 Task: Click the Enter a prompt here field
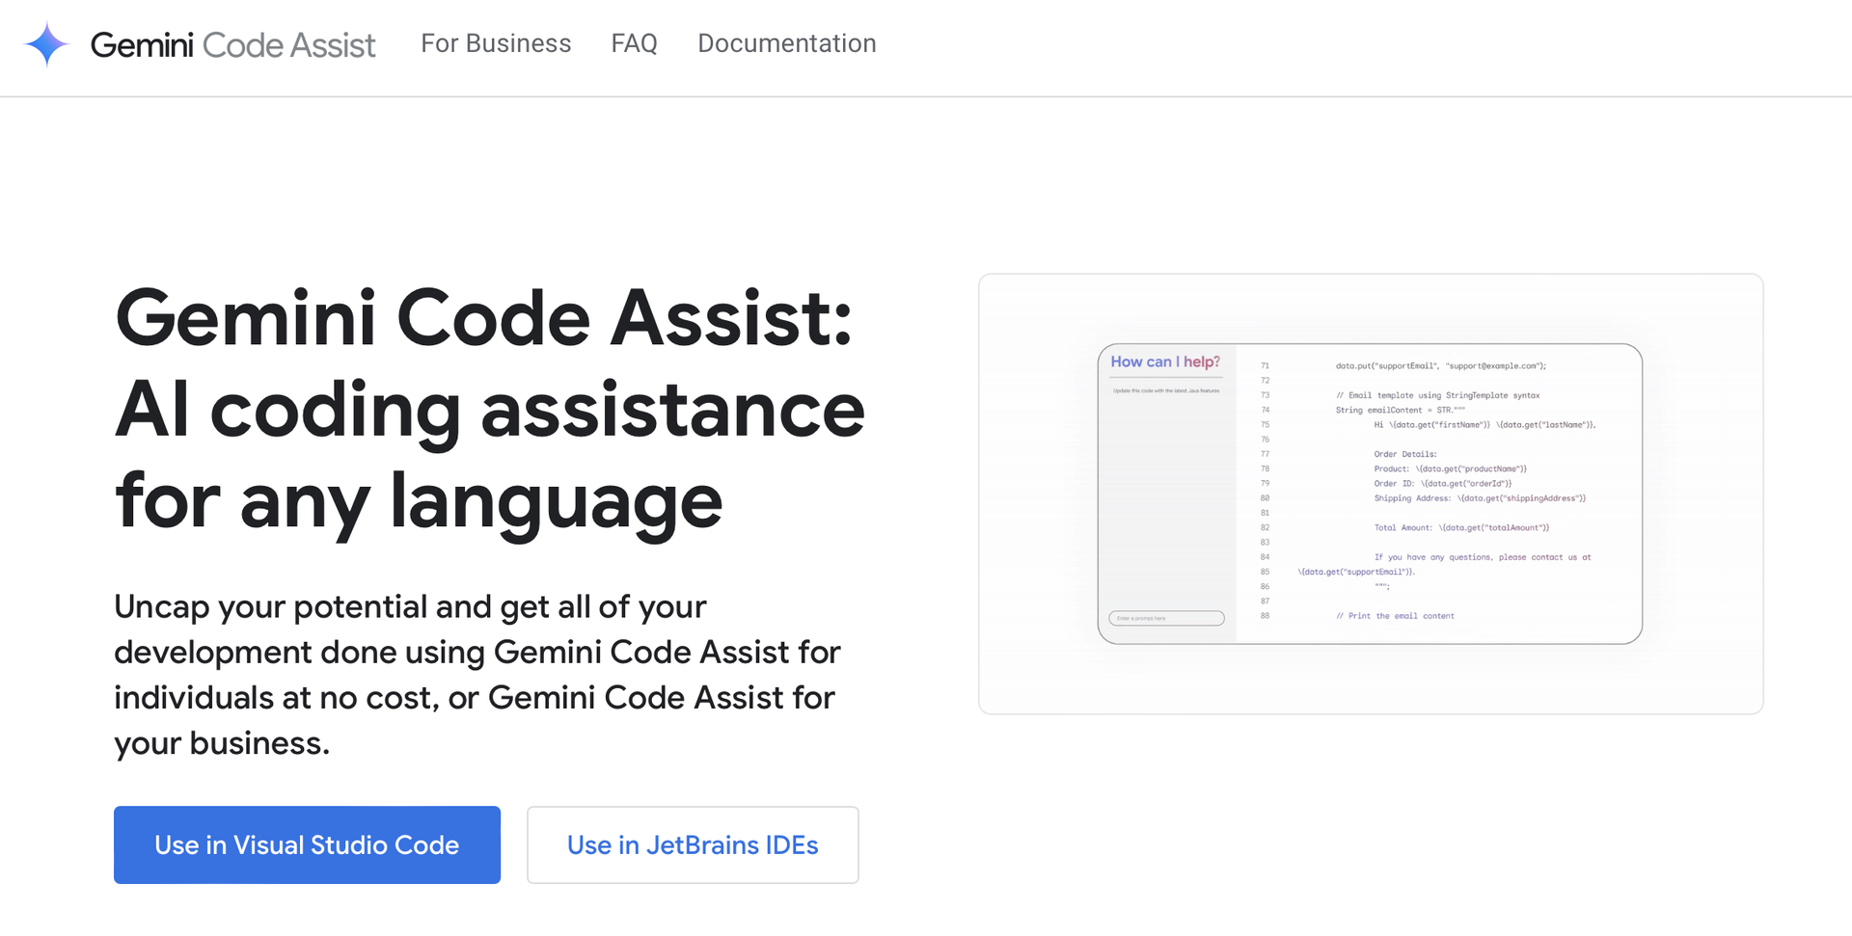pos(1165,617)
